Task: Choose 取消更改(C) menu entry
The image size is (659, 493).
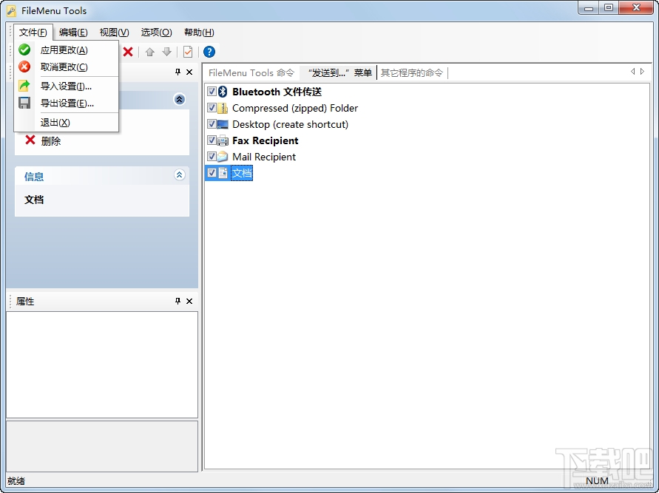Action: tap(67, 67)
